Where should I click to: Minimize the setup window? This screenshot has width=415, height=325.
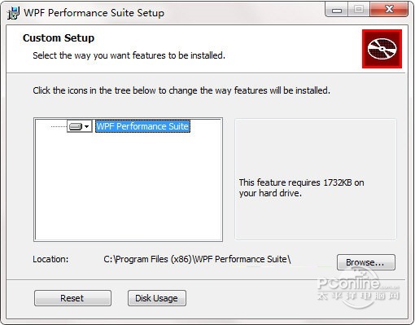click(x=337, y=10)
